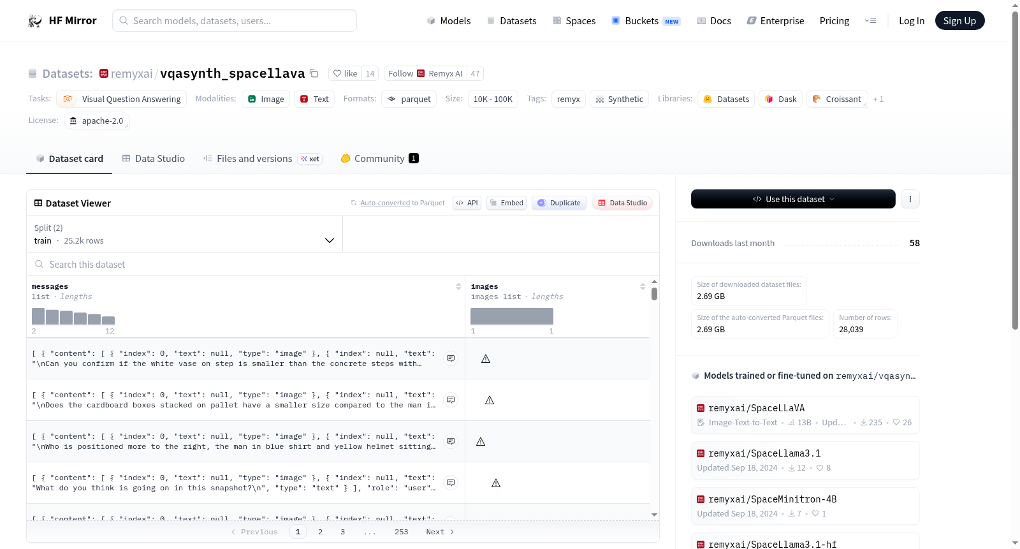Screen dimensions: 1020x549
Task: Click the Log In link
Action: coord(912,21)
